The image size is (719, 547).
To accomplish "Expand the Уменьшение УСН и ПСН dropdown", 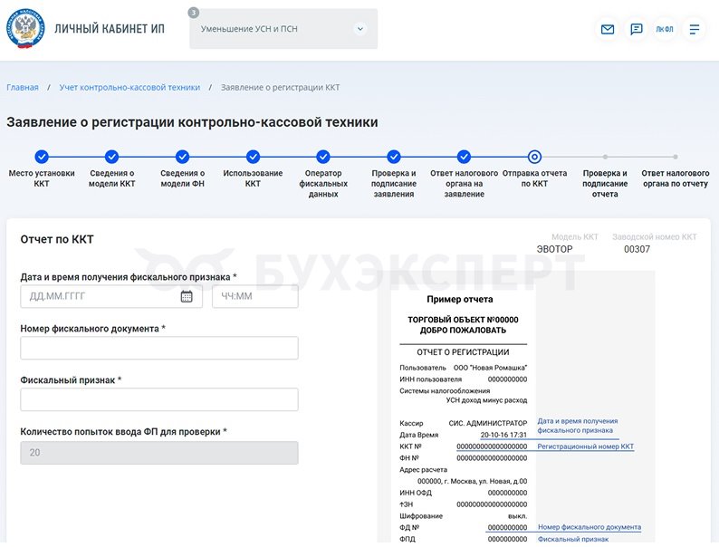I will 283,29.
